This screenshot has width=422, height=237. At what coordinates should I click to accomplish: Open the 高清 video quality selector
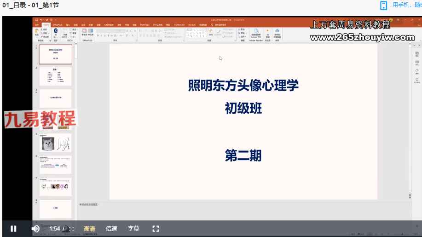pyautogui.click(x=90, y=228)
